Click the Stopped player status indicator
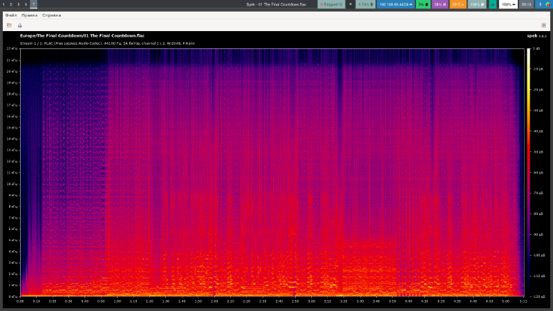This screenshot has height=311, width=553. coord(330,4)
